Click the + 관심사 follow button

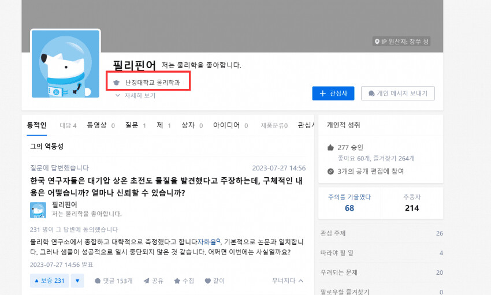coord(333,93)
